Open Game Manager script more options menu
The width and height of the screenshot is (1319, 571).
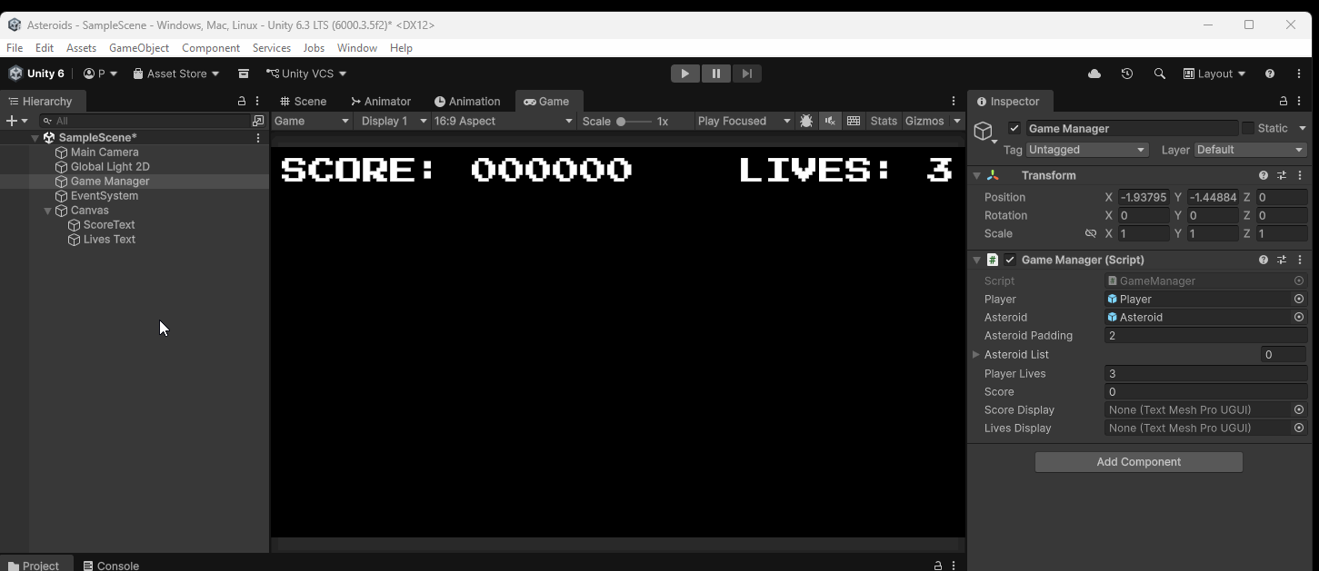(1301, 260)
